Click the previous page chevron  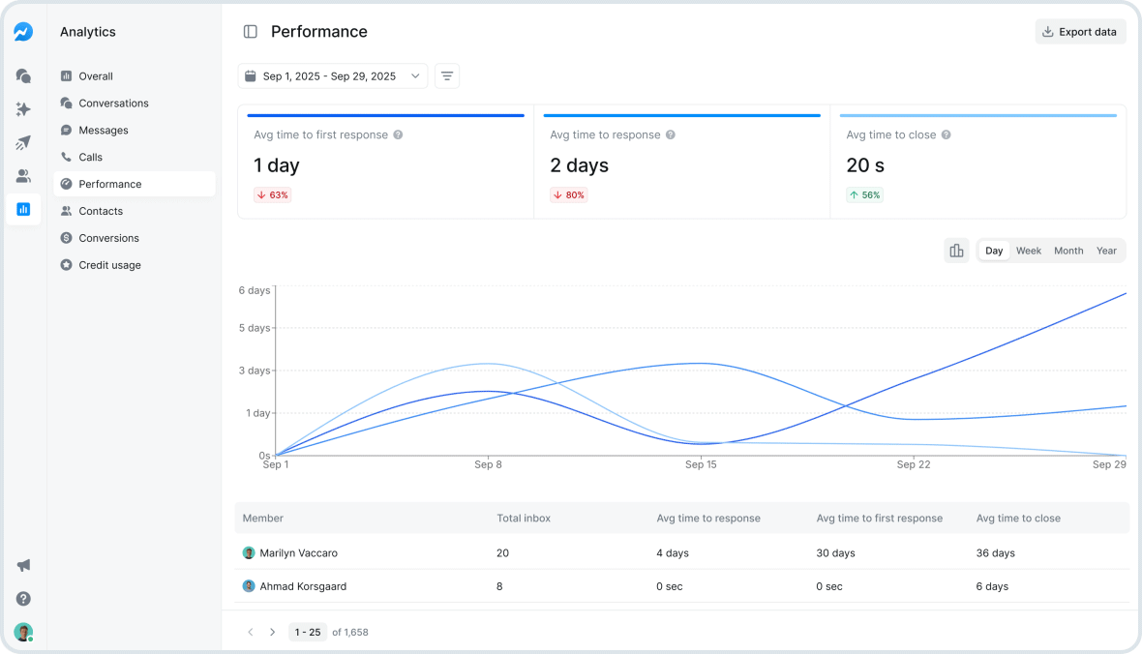pyautogui.click(x=250, y=632)
